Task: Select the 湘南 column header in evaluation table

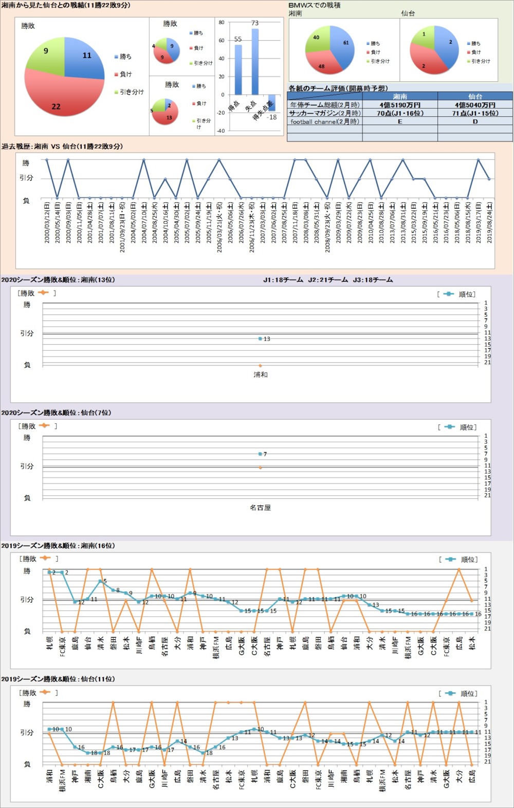Action: pyautogui.click(x=400, y=96)
